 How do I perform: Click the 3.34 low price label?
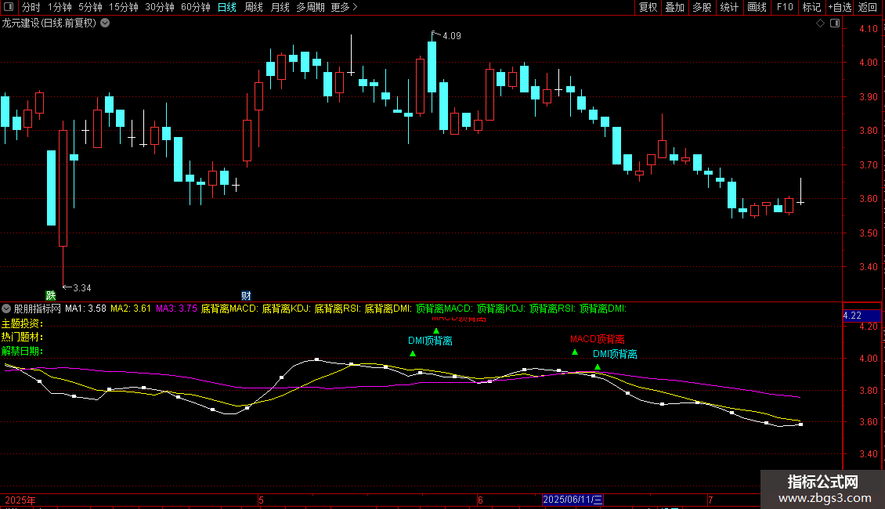click(81, 288)
